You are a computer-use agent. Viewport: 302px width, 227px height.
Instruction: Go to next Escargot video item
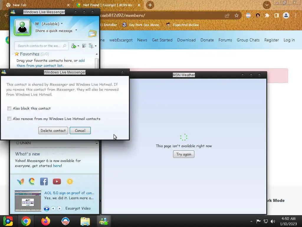pyautogui.click(x=59, y=208)
